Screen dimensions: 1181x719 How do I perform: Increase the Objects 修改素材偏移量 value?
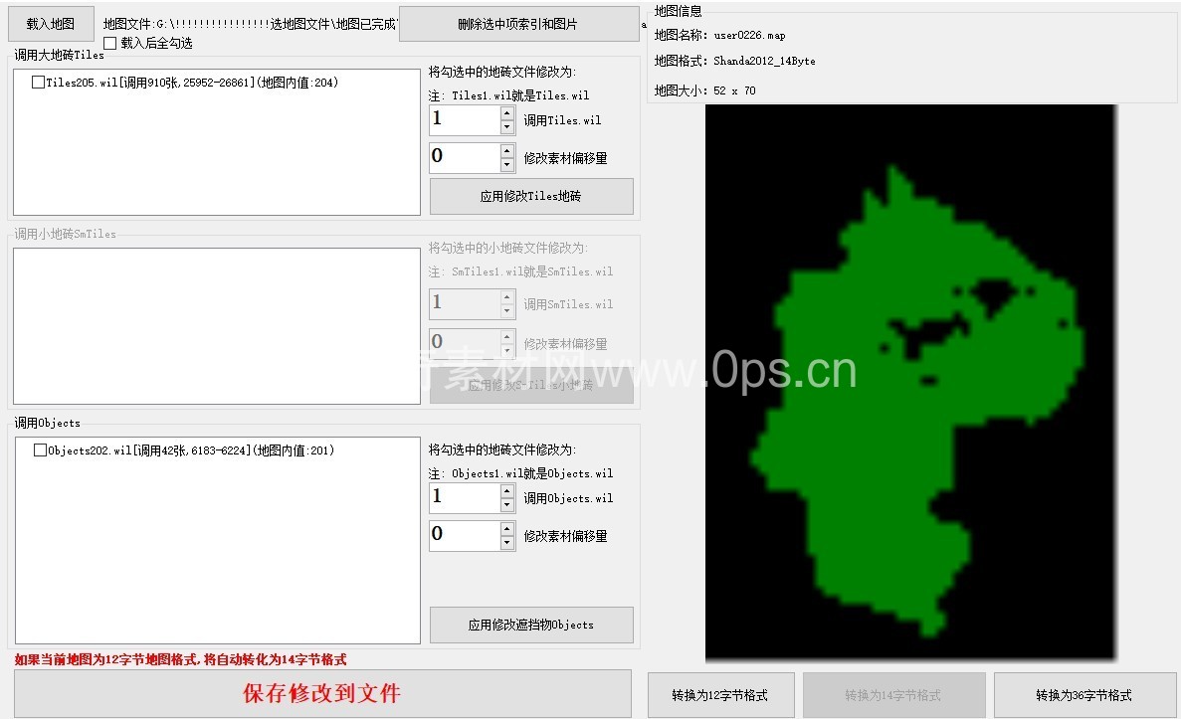tap(507, 529)
